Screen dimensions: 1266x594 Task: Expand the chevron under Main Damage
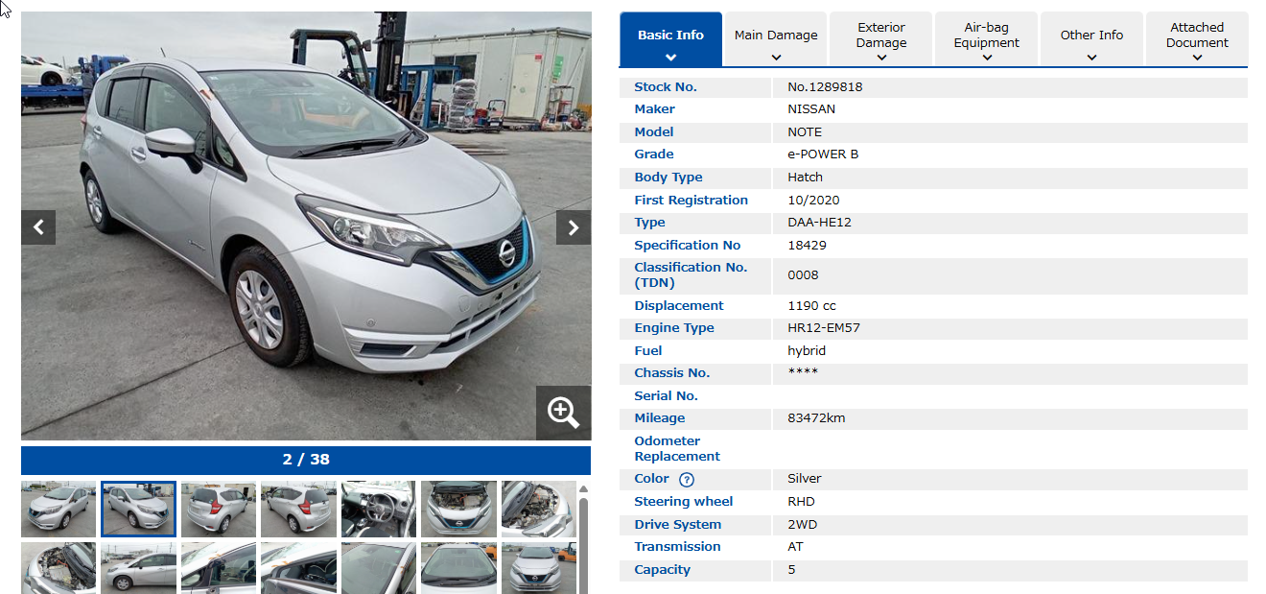[776, 58]
